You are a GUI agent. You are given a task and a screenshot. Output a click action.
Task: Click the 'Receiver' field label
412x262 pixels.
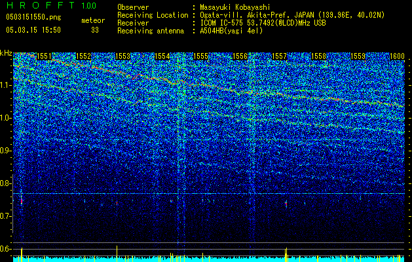133,23
